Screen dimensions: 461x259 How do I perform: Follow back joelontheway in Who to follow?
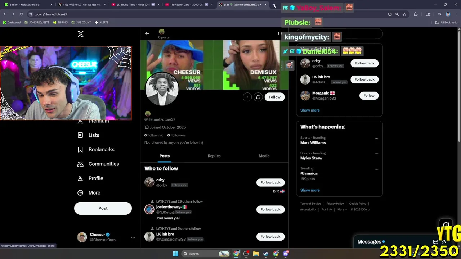[x=270, y=209]
